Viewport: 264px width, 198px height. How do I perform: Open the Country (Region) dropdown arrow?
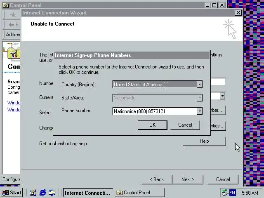200,84
